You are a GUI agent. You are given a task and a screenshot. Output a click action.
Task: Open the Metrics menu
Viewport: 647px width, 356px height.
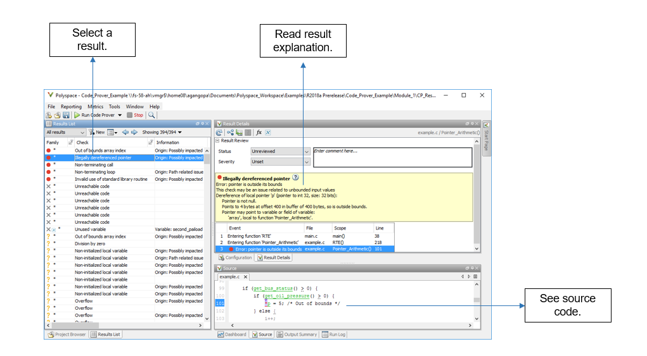coord(95,107)
